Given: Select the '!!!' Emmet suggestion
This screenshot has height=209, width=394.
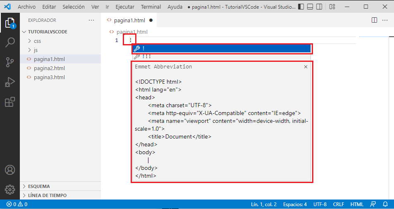Looking at the screenshot, I should click(221, 56).
